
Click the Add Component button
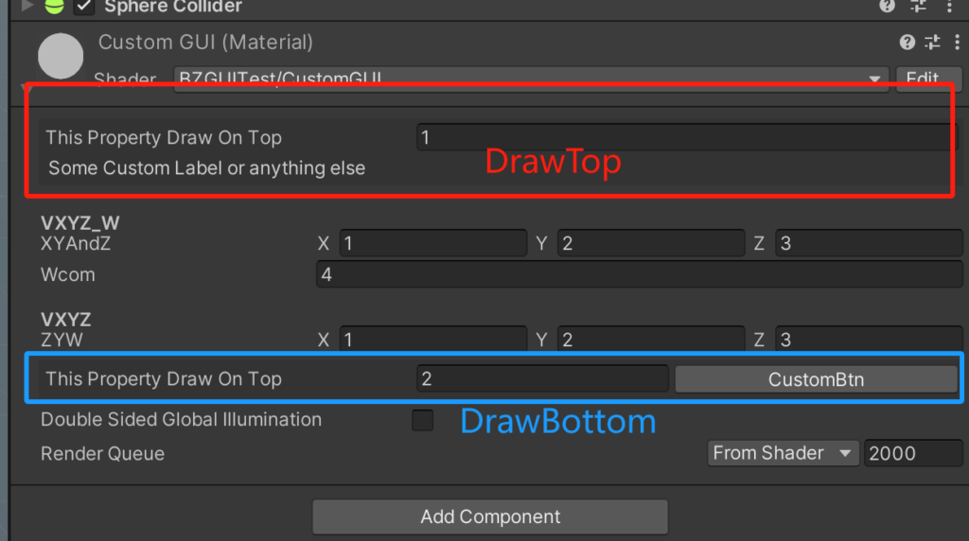click(x=490, y=516)
